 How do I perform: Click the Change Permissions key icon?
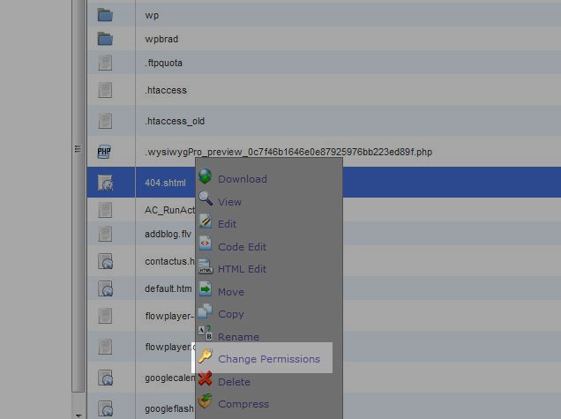point(205,358)
